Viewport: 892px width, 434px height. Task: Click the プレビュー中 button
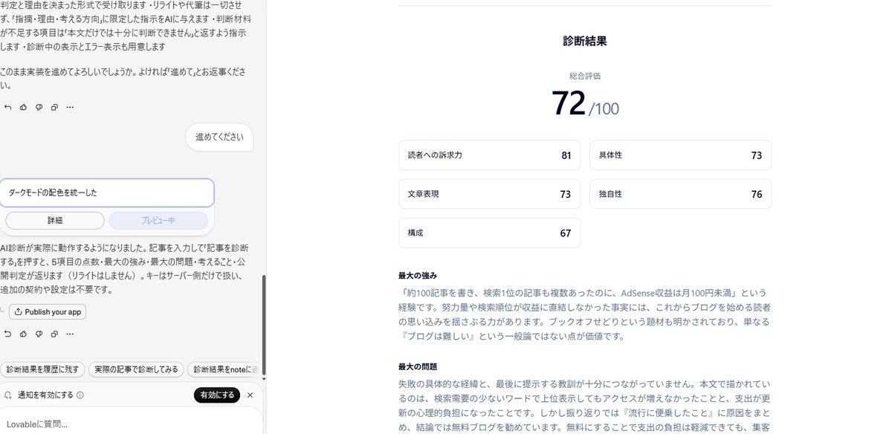158,221
